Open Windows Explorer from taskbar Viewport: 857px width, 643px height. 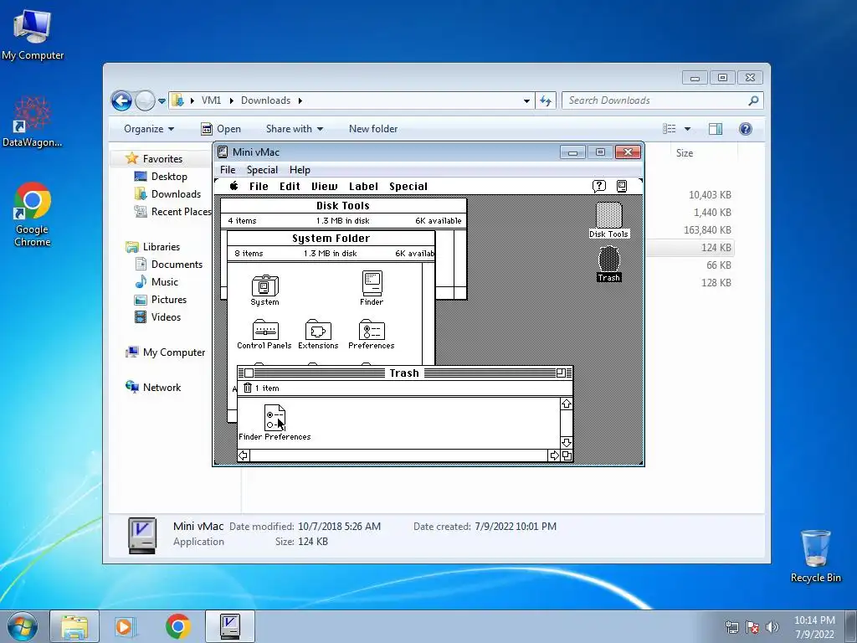(x=74, y=626)
